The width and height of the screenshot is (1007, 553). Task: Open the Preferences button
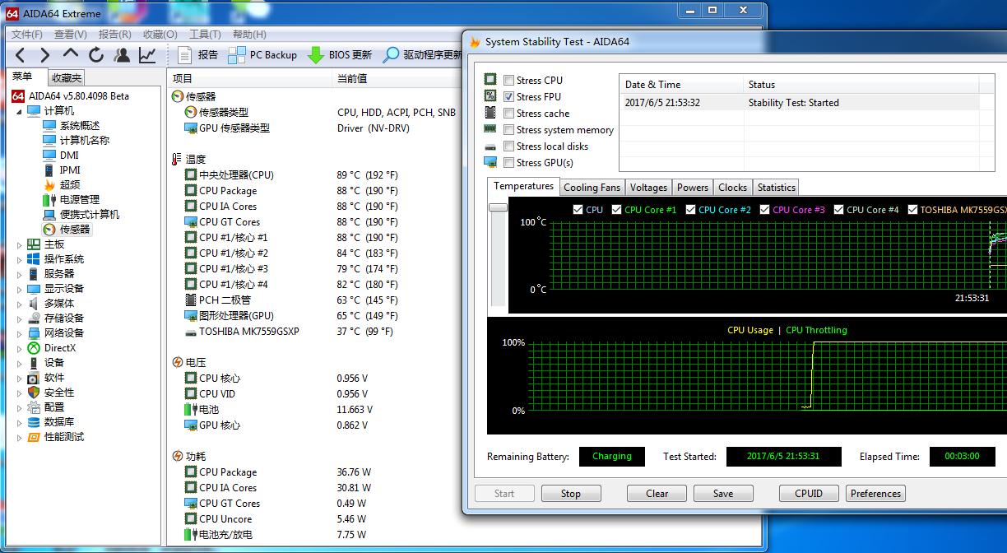tap(875, 494)
